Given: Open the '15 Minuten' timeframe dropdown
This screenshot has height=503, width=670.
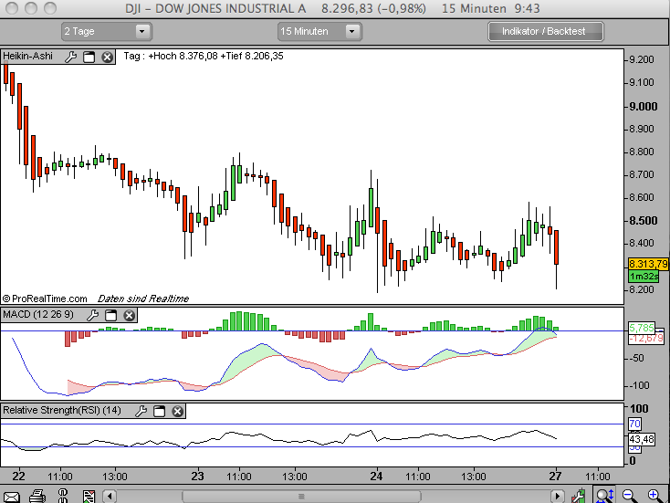Looking at the screenshot, I should pyautogui.click(x=319, y=32).
